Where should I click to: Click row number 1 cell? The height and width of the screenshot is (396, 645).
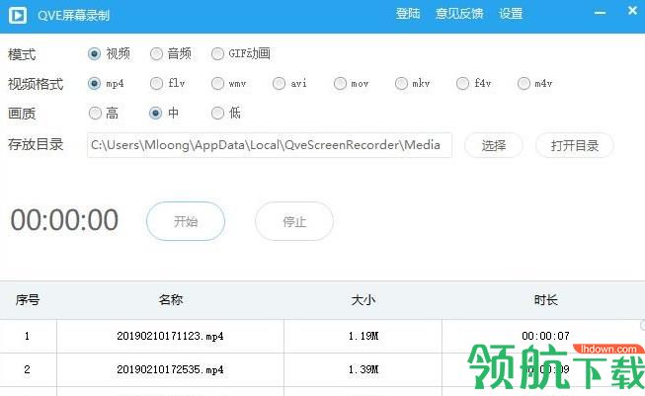[x=27, y=337]
